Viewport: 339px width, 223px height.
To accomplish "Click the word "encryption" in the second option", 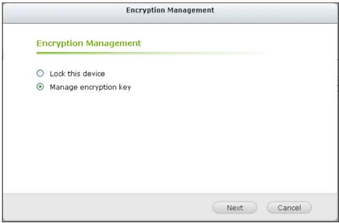I will (x=96, y=88).
